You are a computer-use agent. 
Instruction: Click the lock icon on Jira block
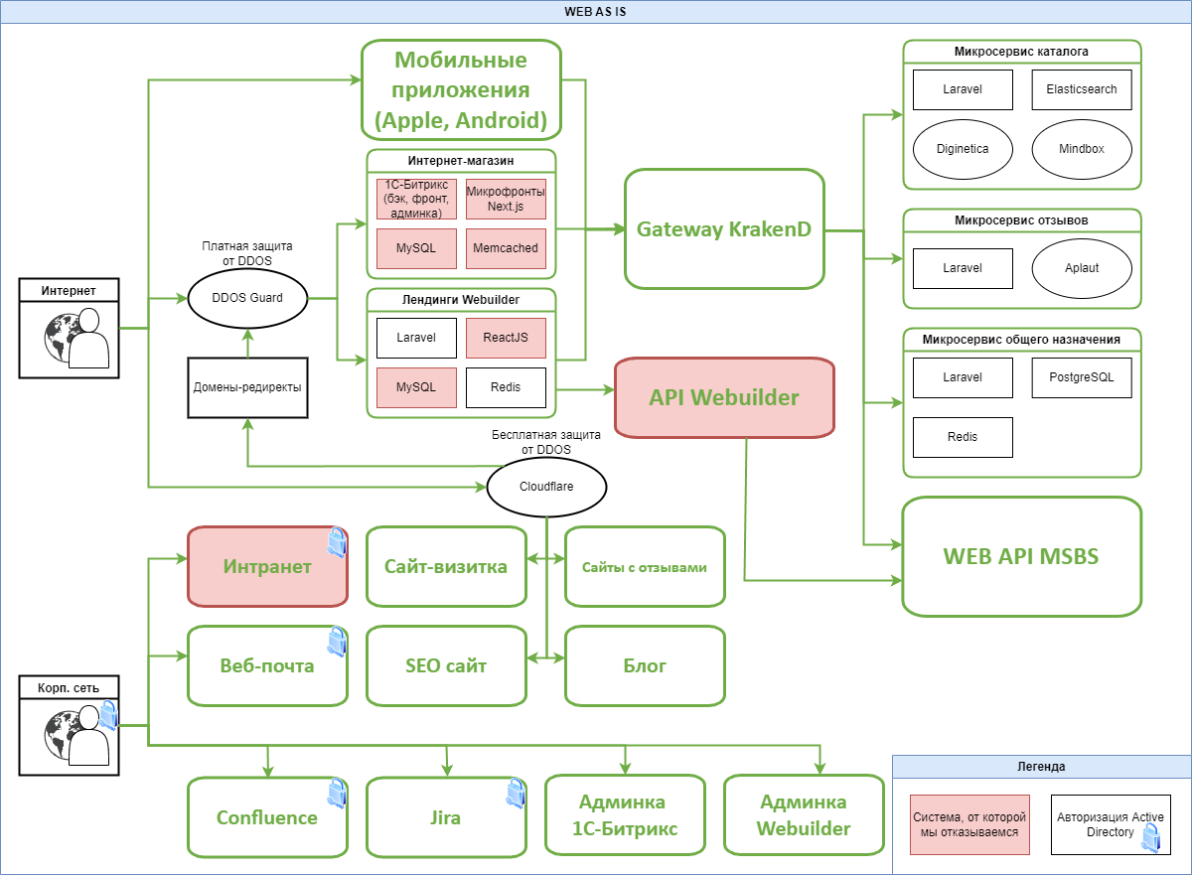(x=516, y=792)
